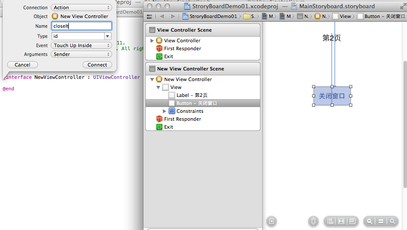Expand the View Controller disclosure triangle

pos(152,41)
